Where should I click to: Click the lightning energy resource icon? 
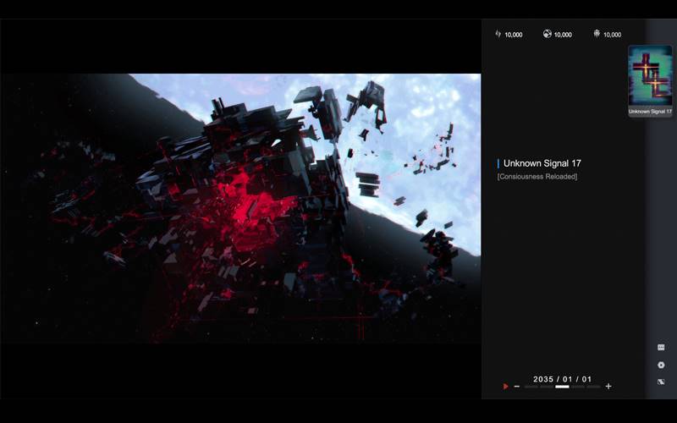(498, 34)
